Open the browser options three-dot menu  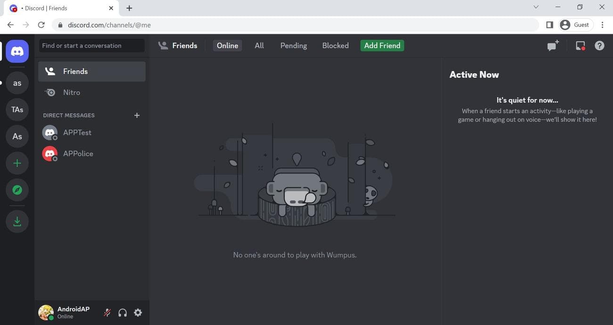[602, 24]
